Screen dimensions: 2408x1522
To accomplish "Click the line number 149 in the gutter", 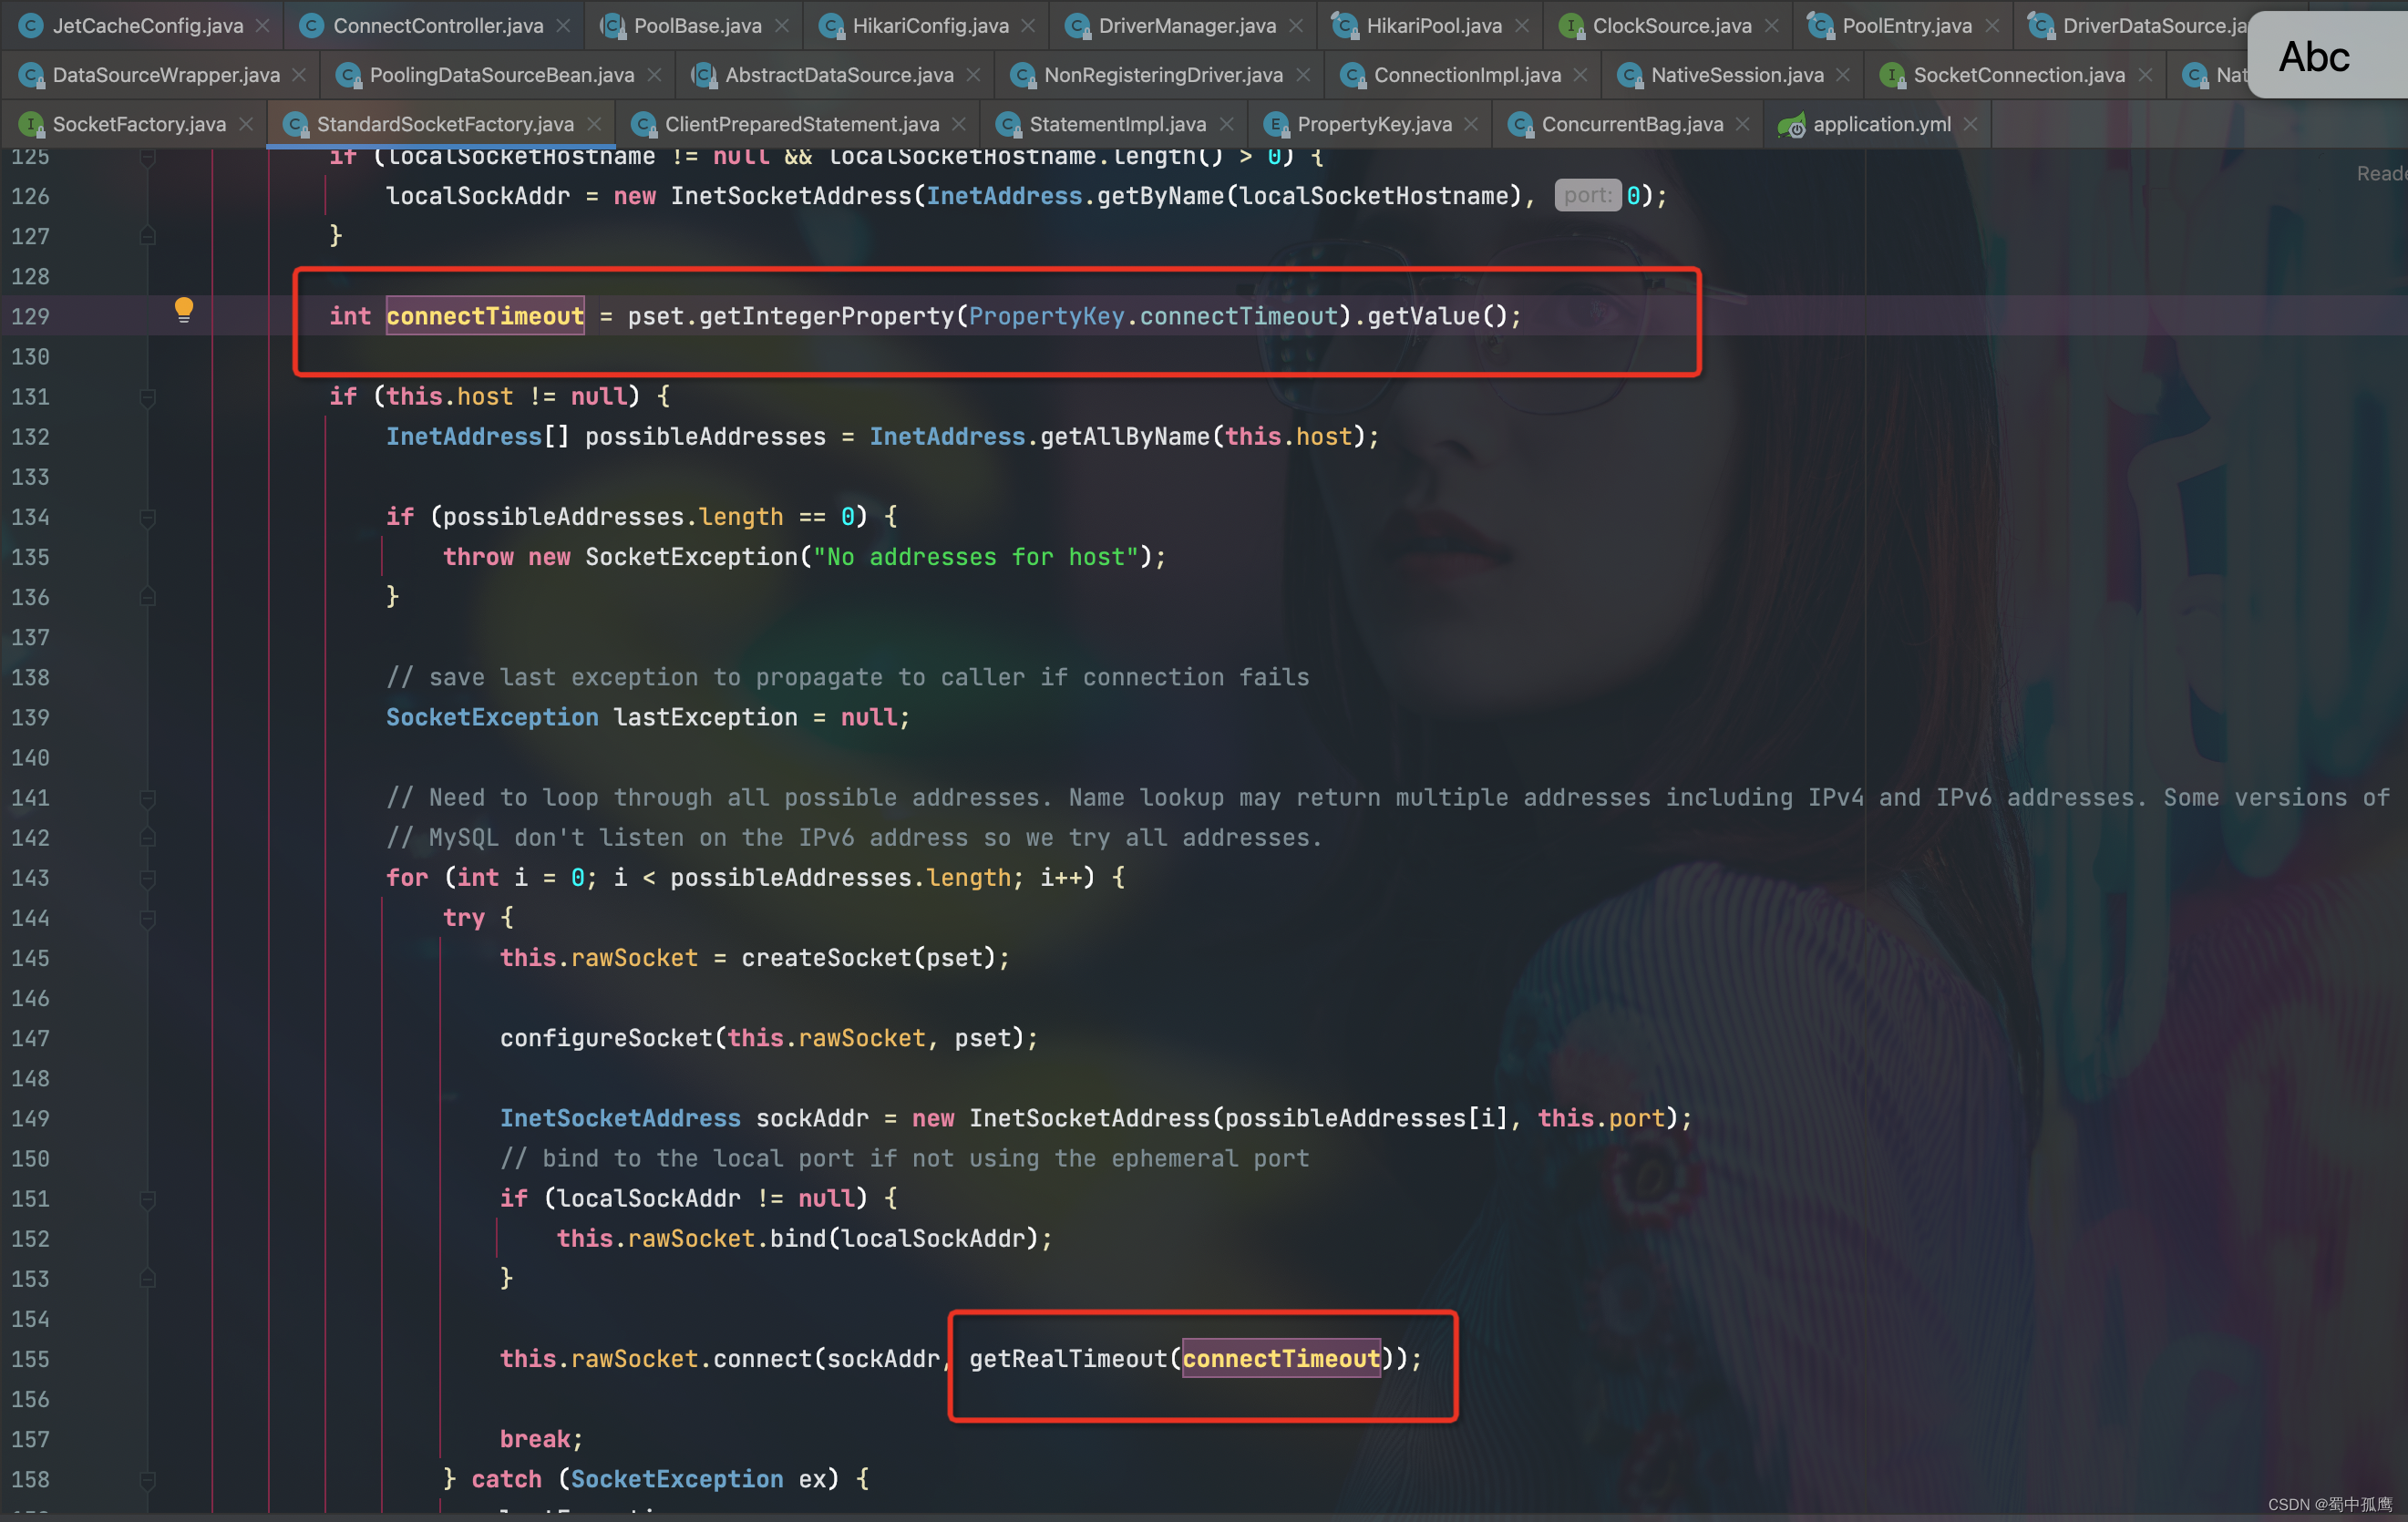I will tap(30, 1119).
